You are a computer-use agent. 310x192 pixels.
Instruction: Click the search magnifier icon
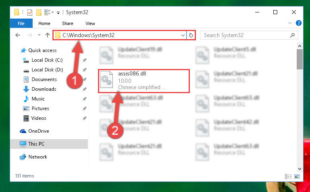click(292, 35)
